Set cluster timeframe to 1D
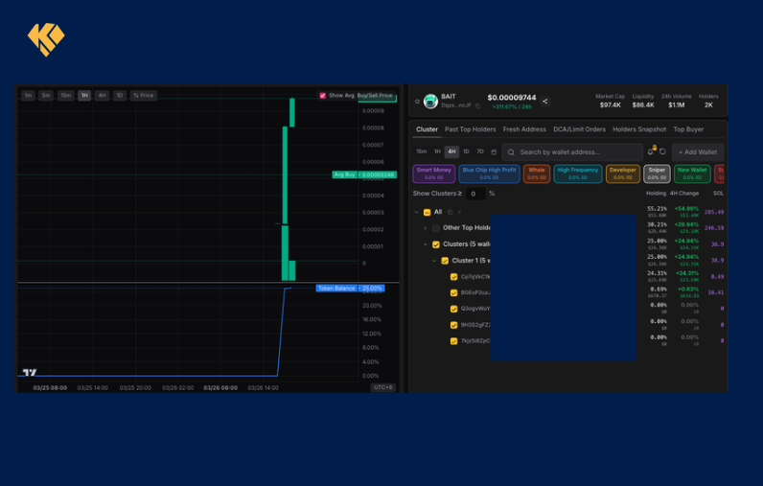Viewport: 763px width, 486px height. 466,151
